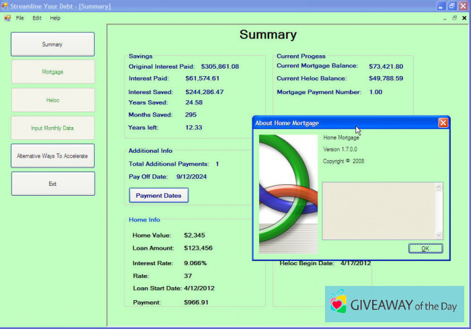Maximize the Streamline Your Debt main window
This screenshot has height=329, width=471.
click(x=452, y=6)
